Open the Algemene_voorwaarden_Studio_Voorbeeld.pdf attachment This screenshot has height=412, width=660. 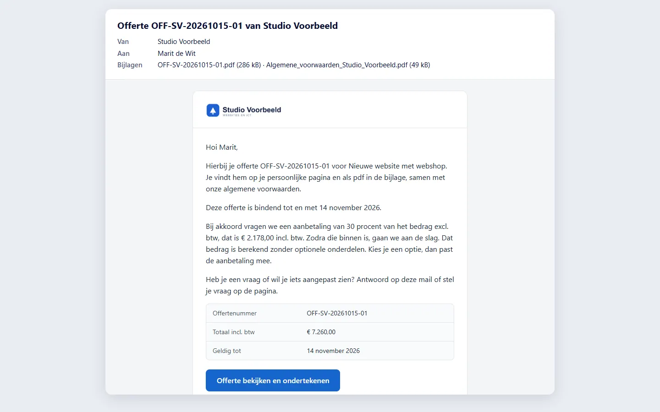click(348, 65)
